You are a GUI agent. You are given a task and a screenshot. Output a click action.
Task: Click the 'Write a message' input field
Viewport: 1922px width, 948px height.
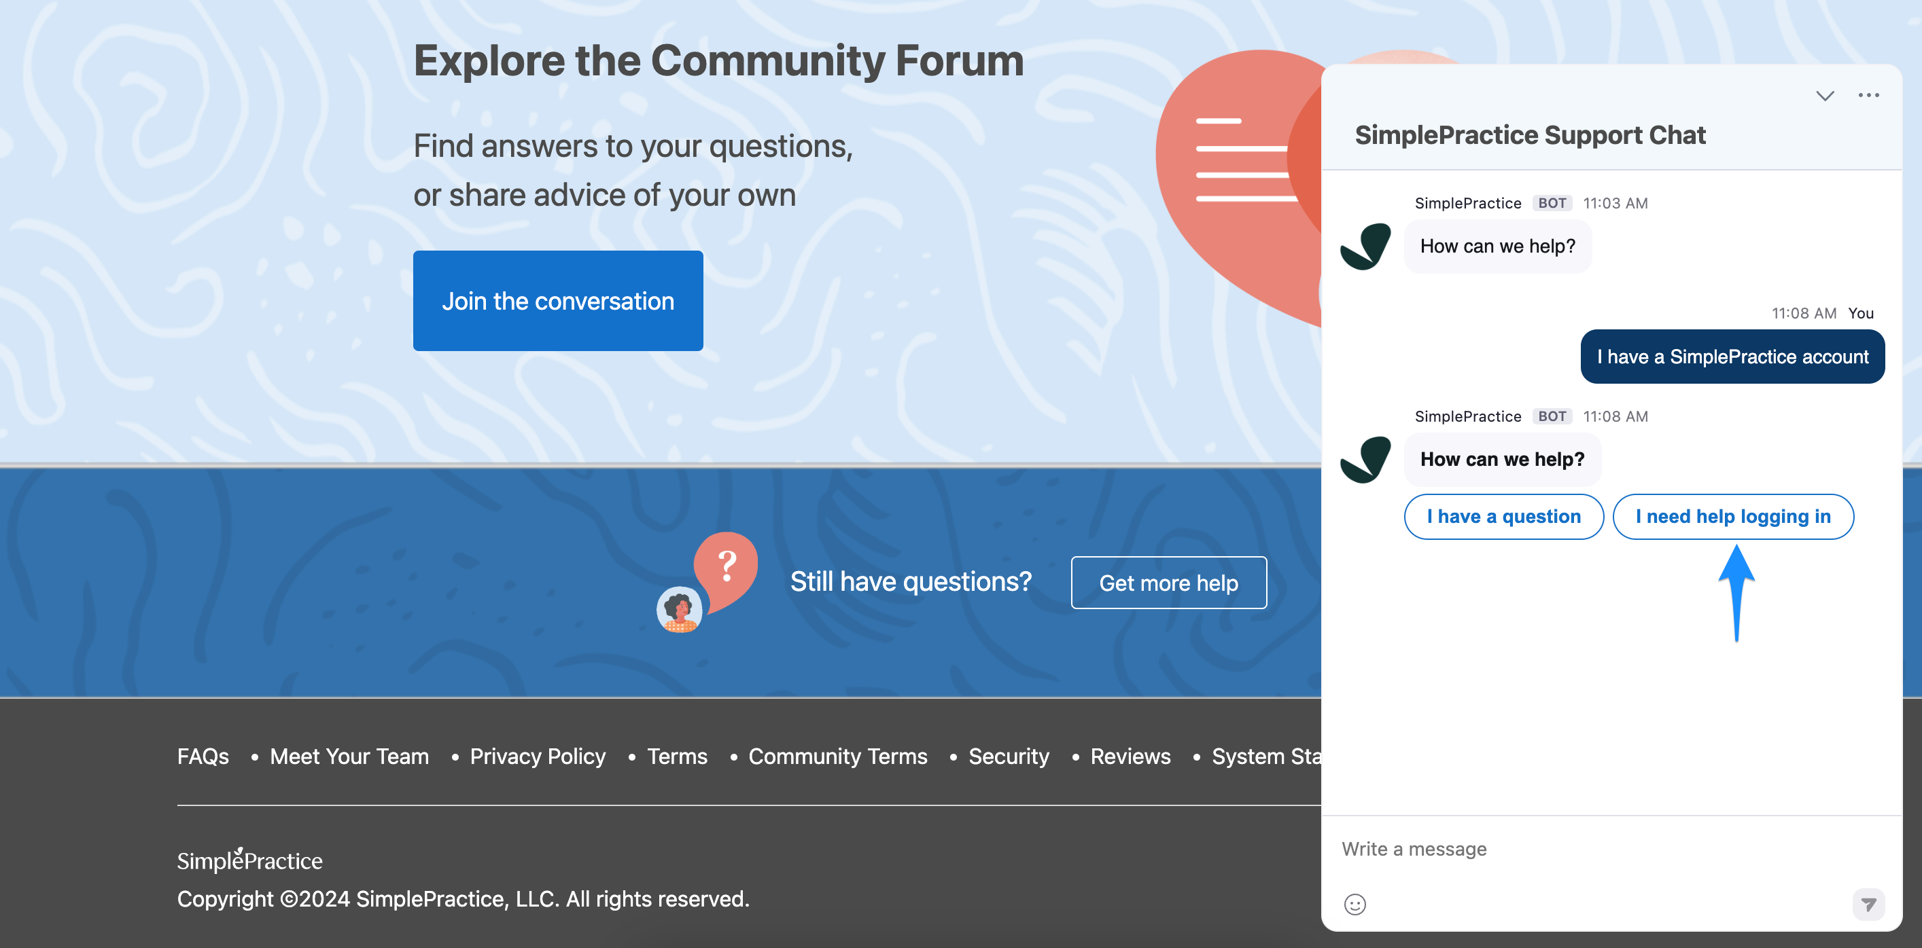(x=1414, y=848)
